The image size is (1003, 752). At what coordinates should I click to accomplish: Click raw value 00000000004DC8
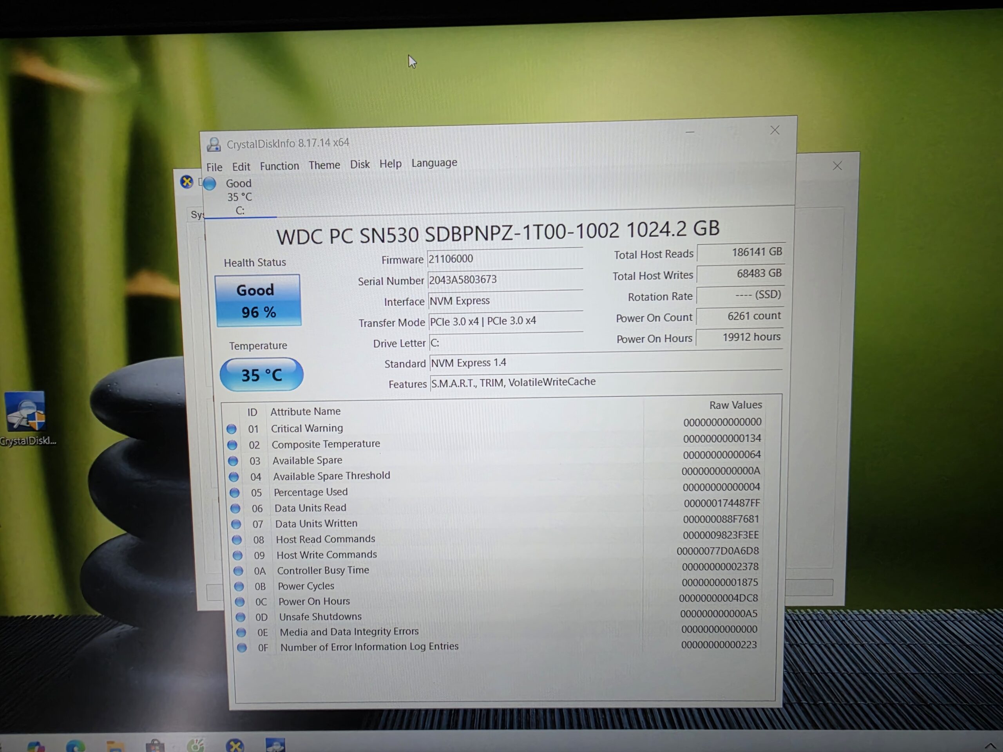pos(718,598)
